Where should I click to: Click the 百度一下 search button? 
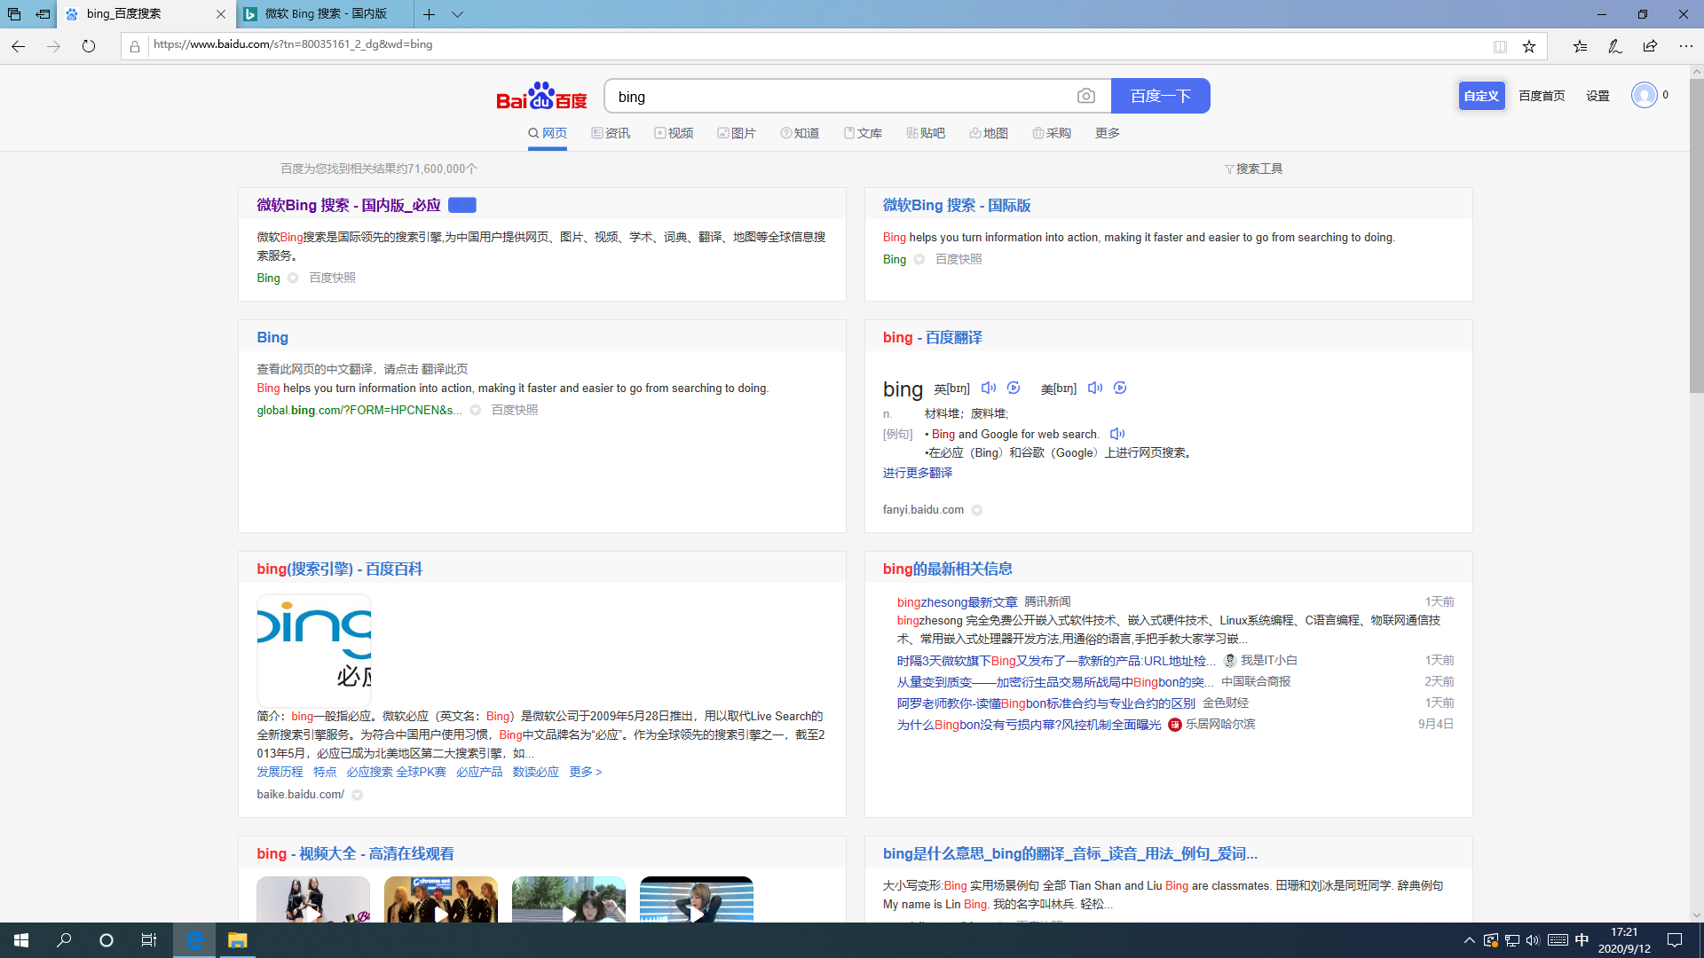point(1161,95)
